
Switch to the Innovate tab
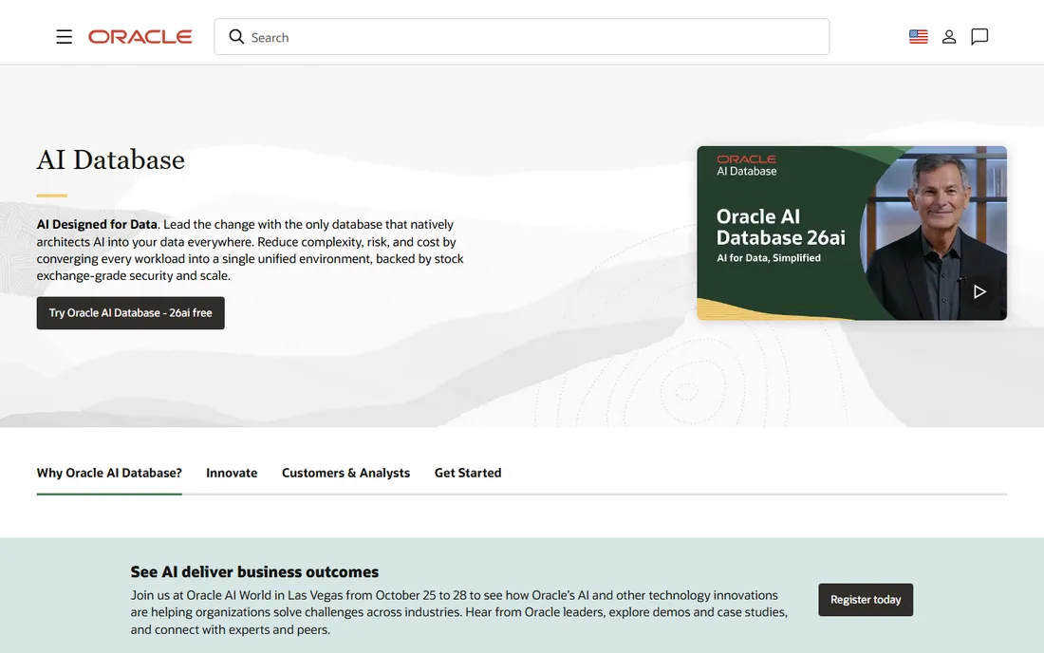click(232, 473)
